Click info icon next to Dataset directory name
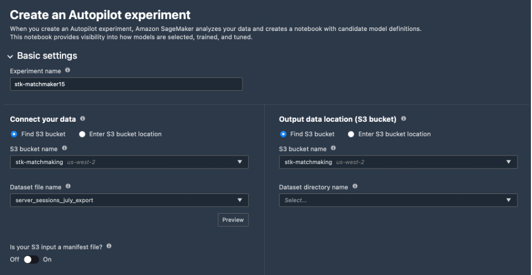The width and height of the screenshot is (532, 275). 355,187
